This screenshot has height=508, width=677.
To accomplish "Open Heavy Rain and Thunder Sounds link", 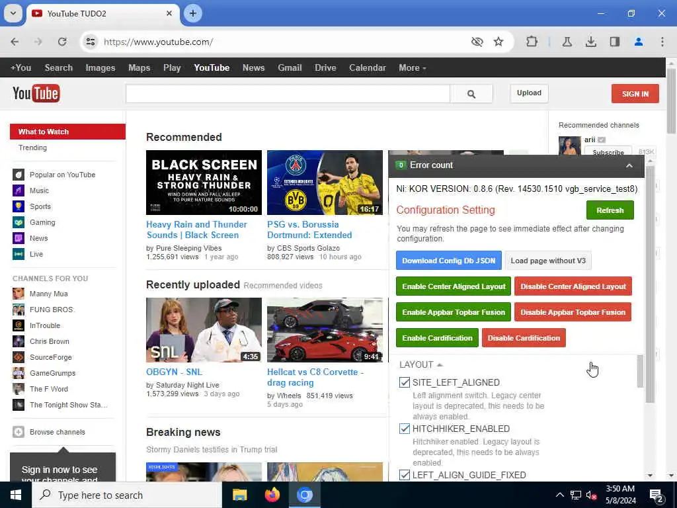I will click(x=196, y=230).
